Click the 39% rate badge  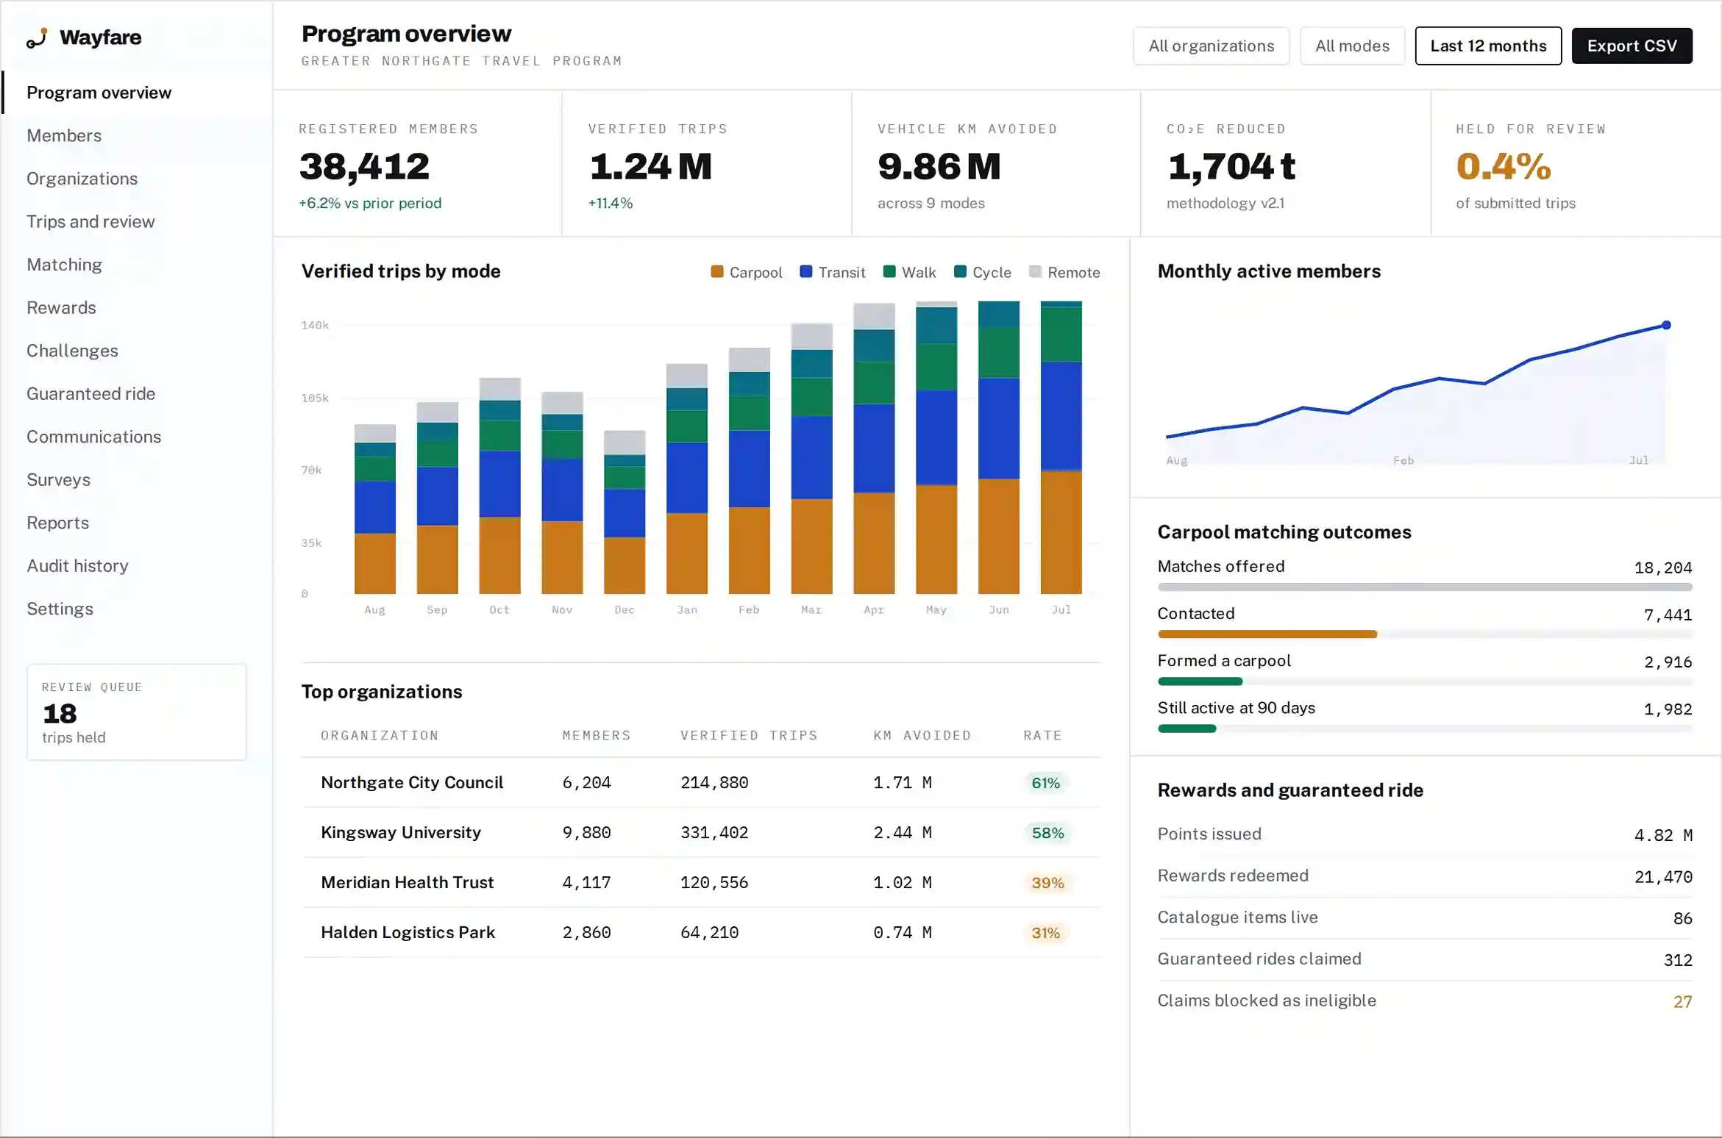(x=1047, y=883)
